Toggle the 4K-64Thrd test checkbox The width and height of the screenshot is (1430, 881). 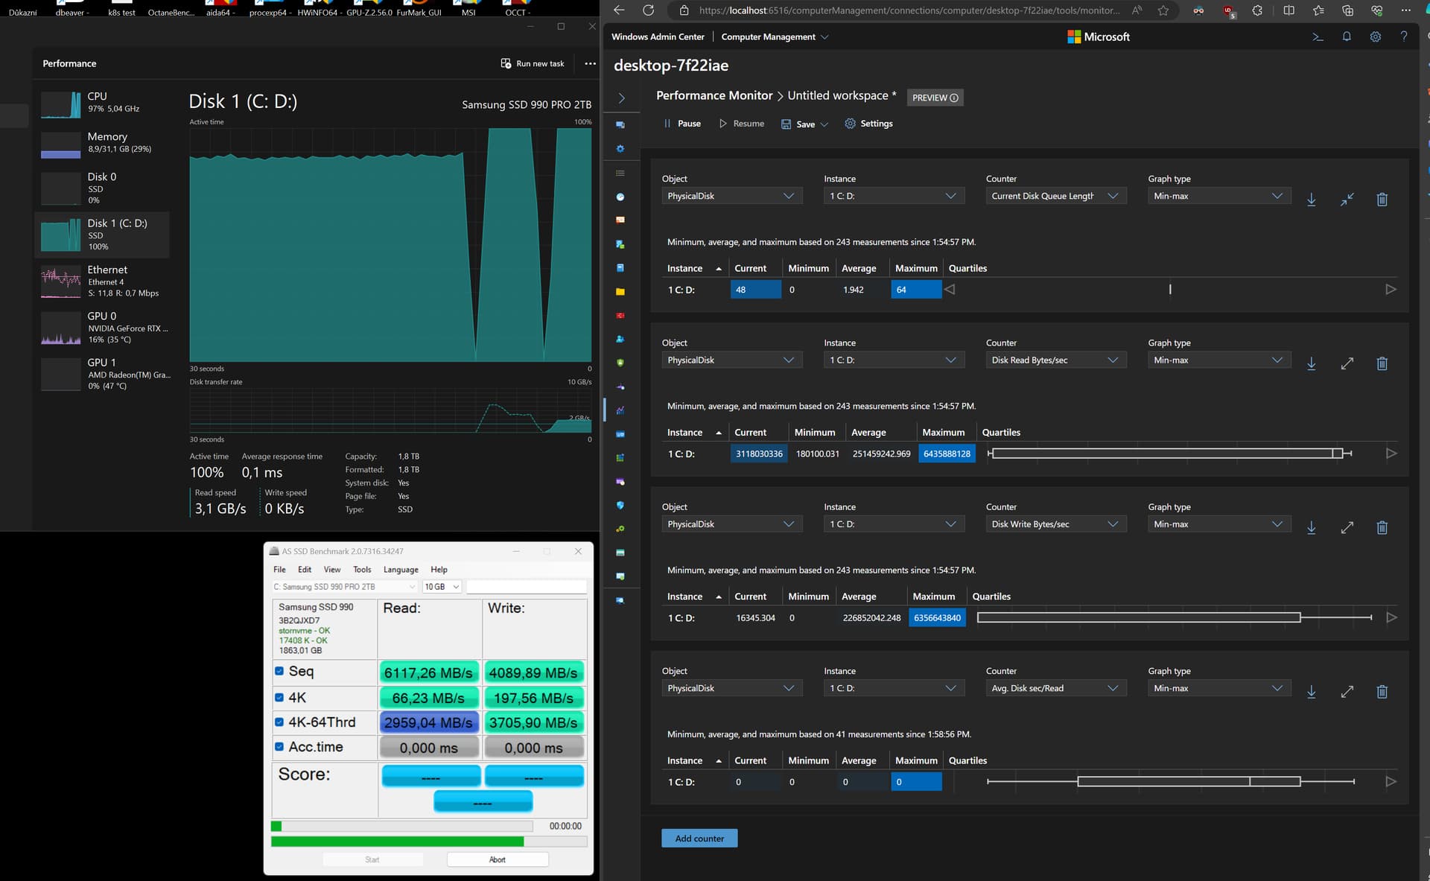[279, 722]
